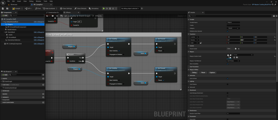Open the debug object selection dropdown
Image resolution: width=278 pixels, height=120 pixels.
130,8
